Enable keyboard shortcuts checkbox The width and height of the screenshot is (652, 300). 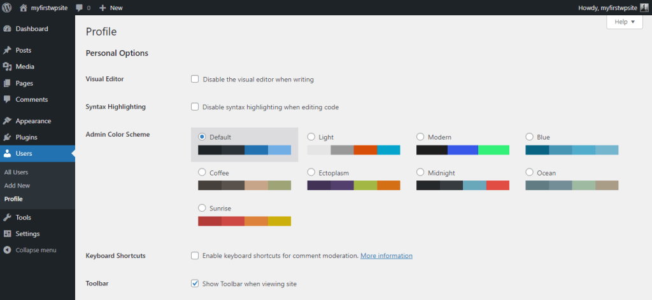195,256
